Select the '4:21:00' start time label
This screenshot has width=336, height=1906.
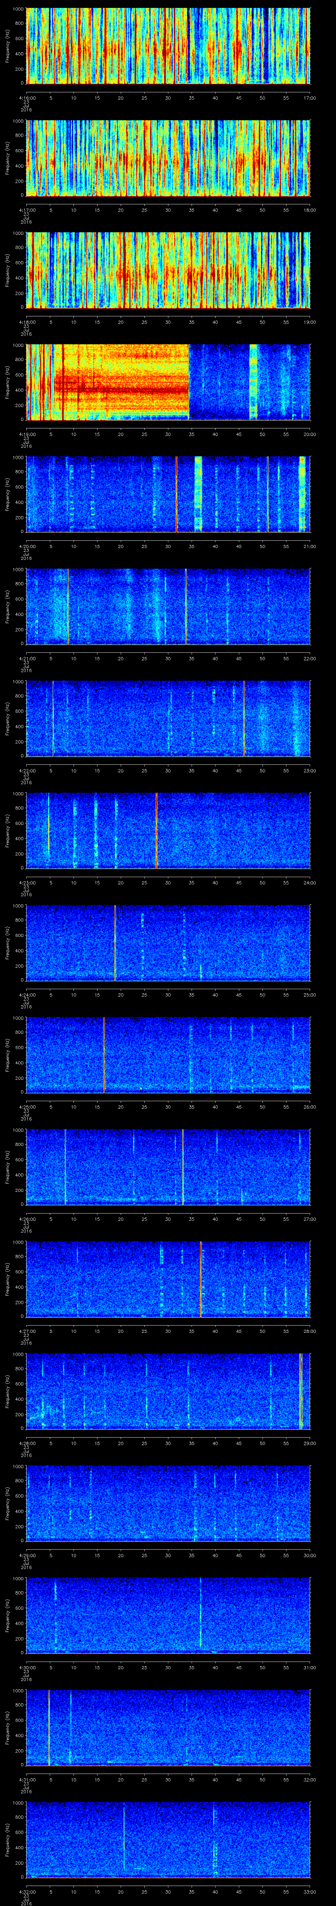[x=27, y=659]
